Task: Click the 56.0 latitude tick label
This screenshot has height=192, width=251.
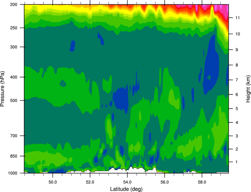Action: pos(164,182)
